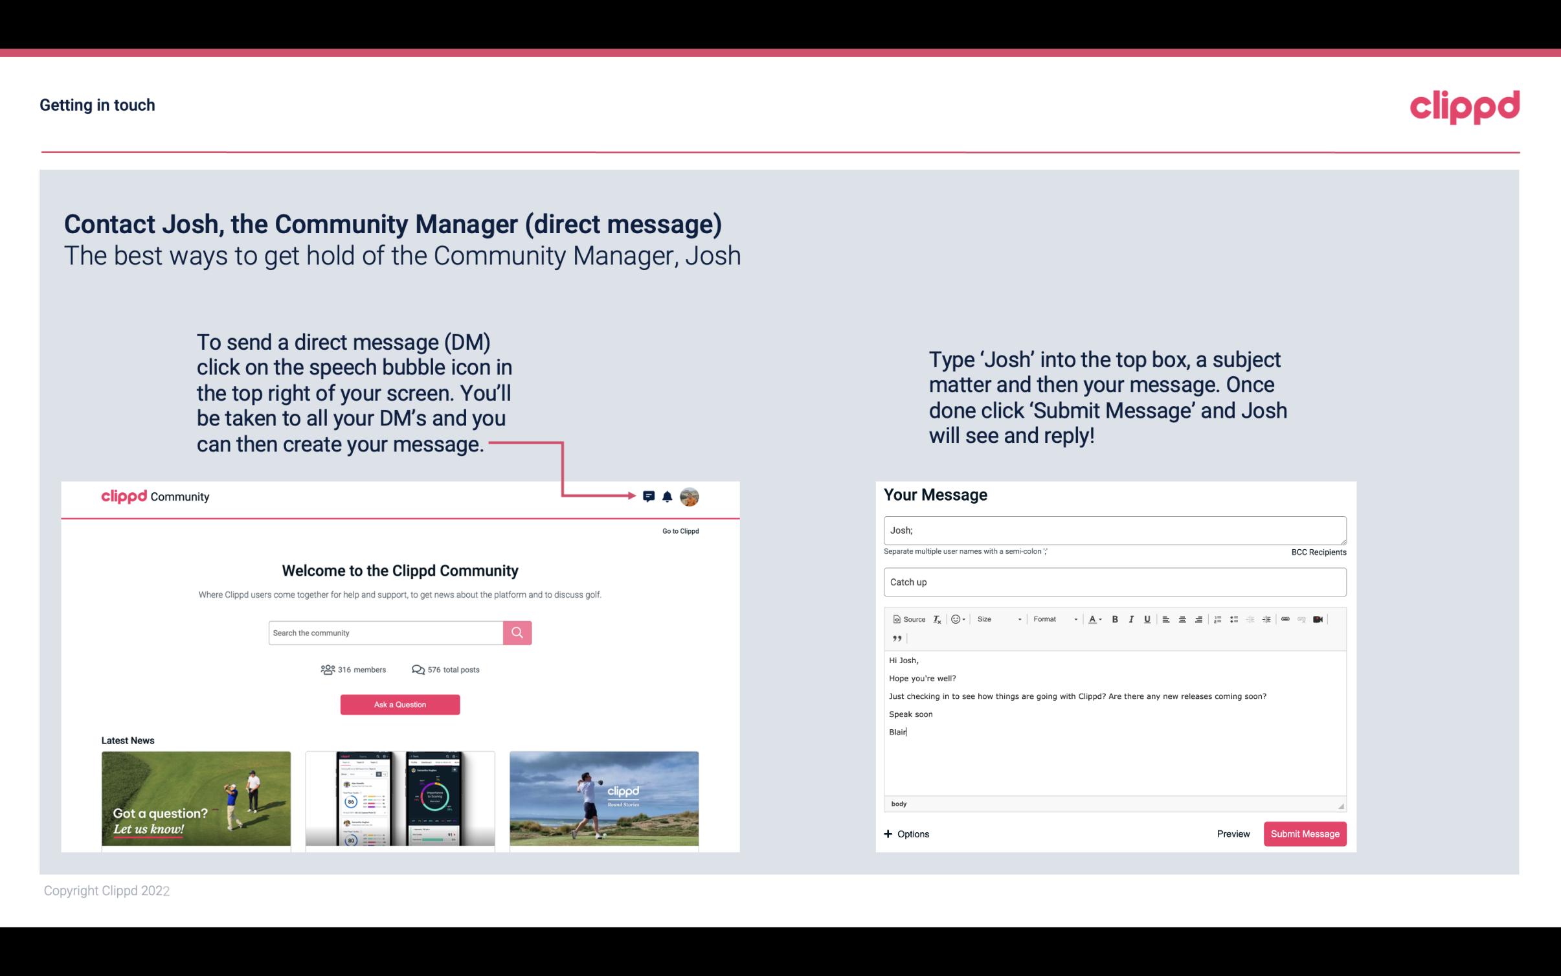Click the user profile avatar icon
Screen dimensions: 1561x976
point(690,496)
